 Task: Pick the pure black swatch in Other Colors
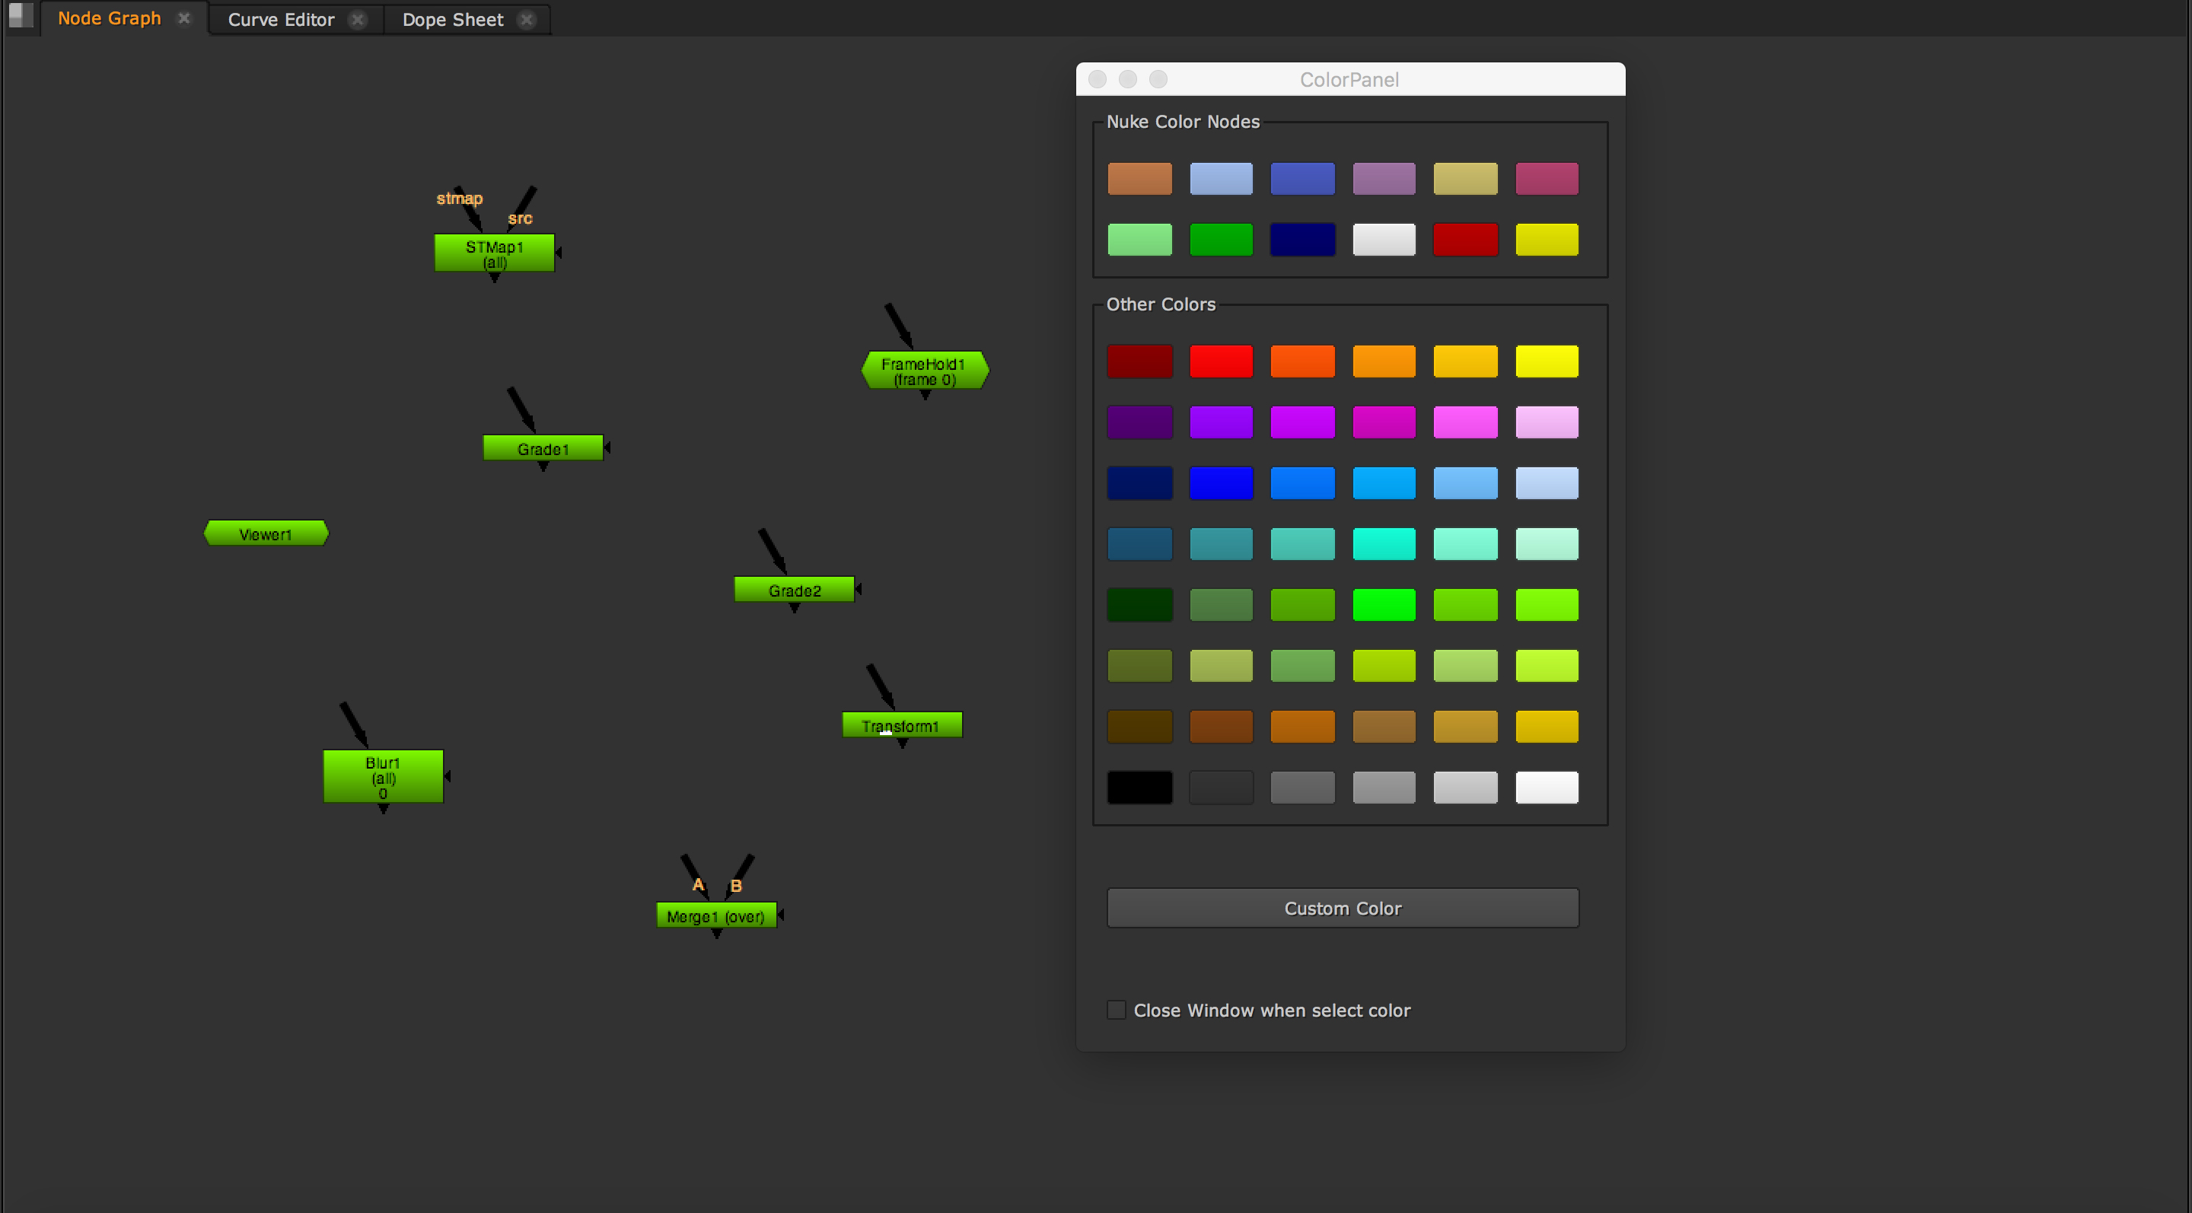tap(1139, 787)
